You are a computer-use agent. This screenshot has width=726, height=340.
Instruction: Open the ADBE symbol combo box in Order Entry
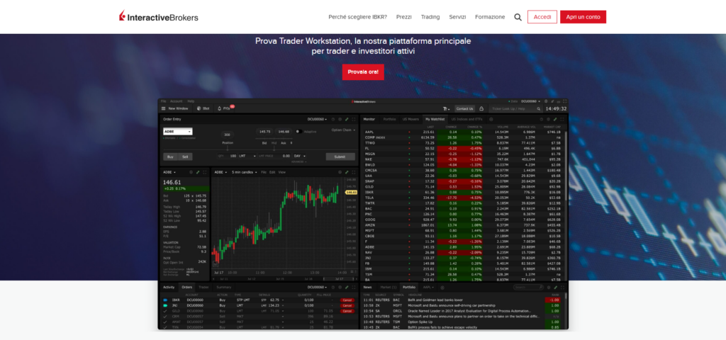178,131
